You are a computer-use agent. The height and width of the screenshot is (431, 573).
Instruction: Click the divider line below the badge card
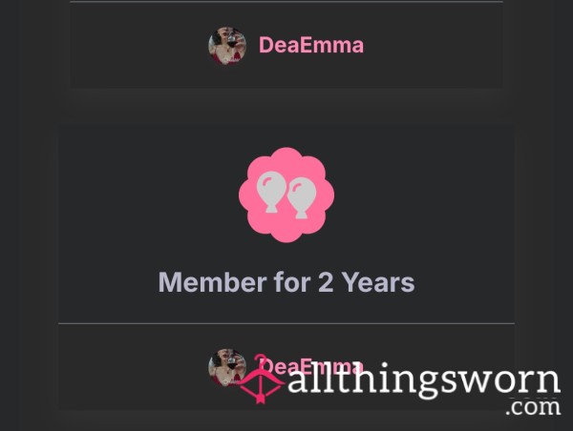(286, 323)
